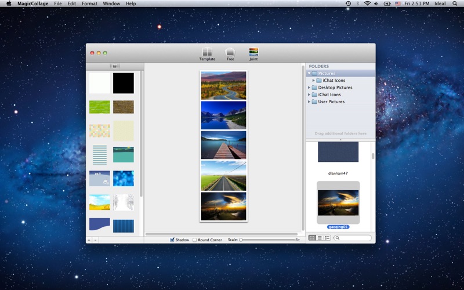Select the gaoqing05 photo thumbnail
The image size is (464, 290).
338,202
